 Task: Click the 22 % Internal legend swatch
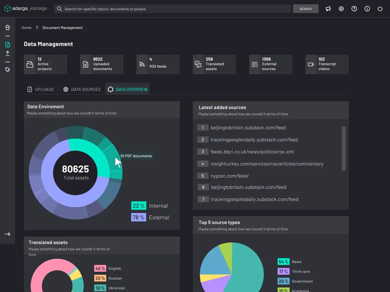tap(138, 206)
